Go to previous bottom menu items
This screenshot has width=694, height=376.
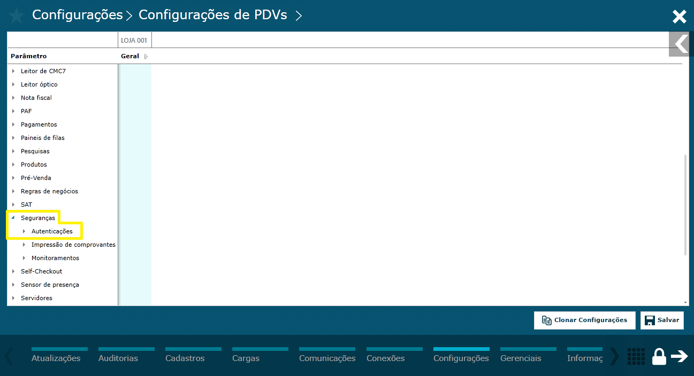(9, 356)
